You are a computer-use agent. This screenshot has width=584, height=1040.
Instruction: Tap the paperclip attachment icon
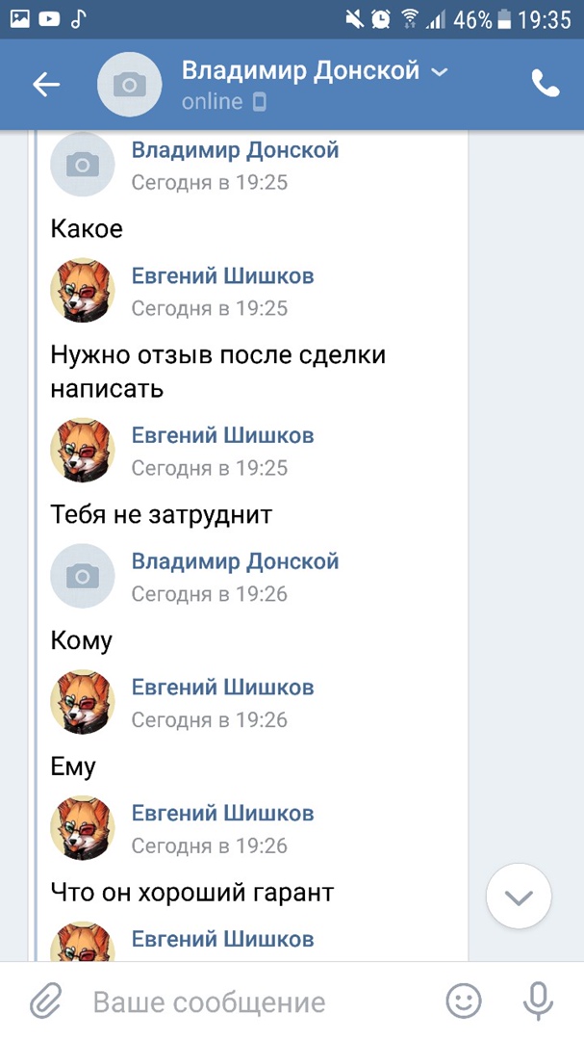[45, 1001]
